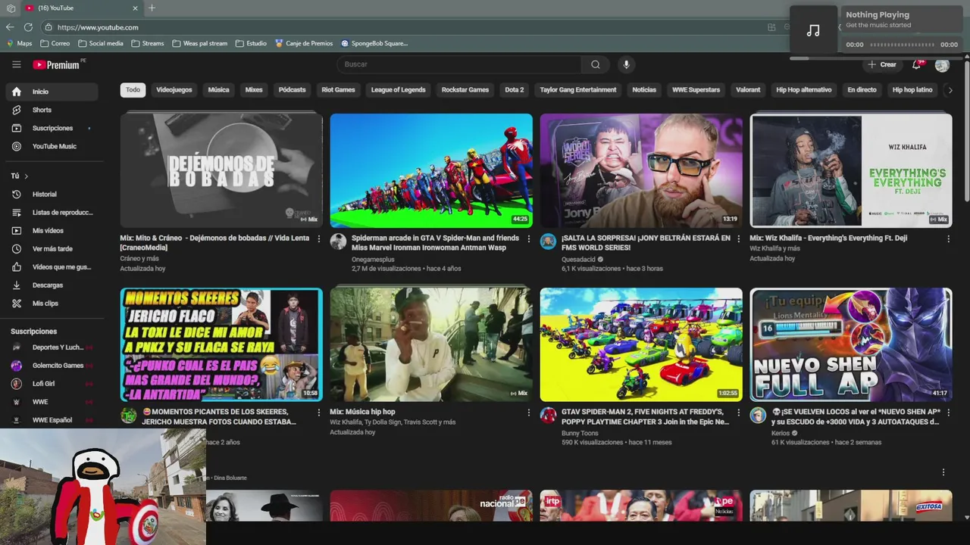Select the Todo filter chip
Viewport: 970px width, 545px height.
point(133,90)
